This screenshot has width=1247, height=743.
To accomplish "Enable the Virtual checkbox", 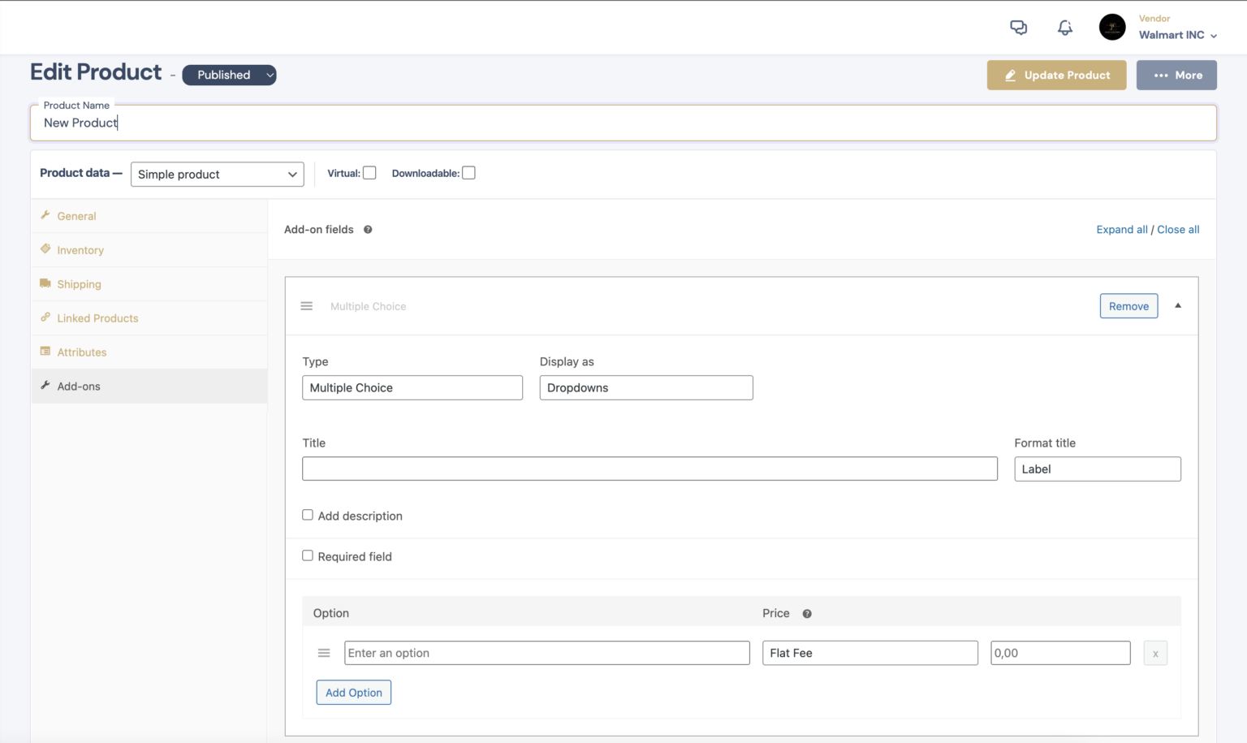I will coord(369,172).
